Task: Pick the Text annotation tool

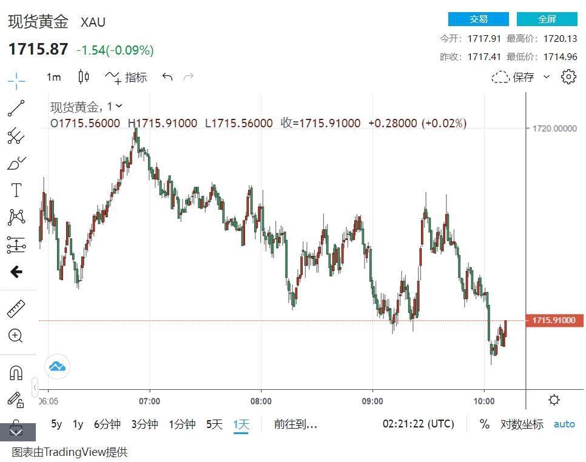Action: (16, 190)
